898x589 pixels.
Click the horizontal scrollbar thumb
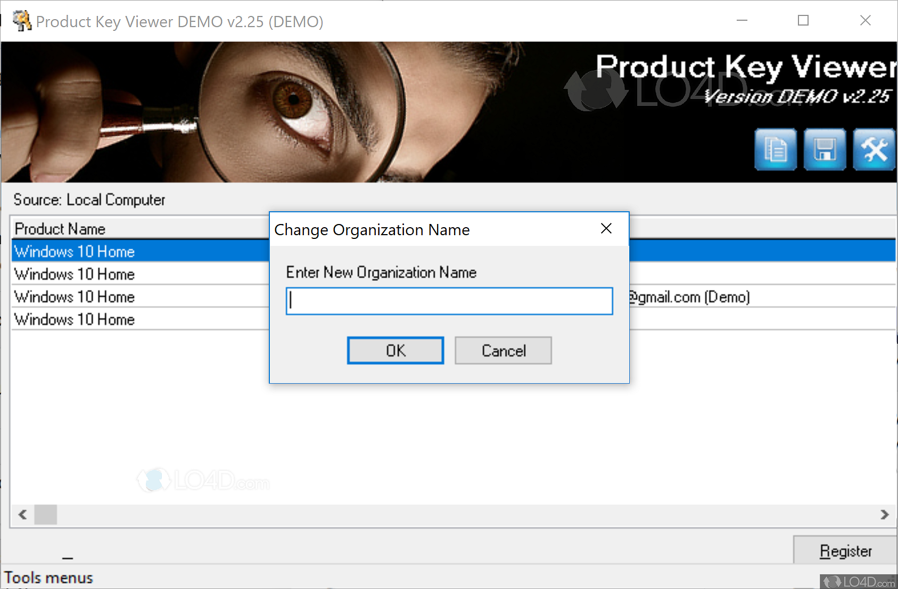[46, 515]
